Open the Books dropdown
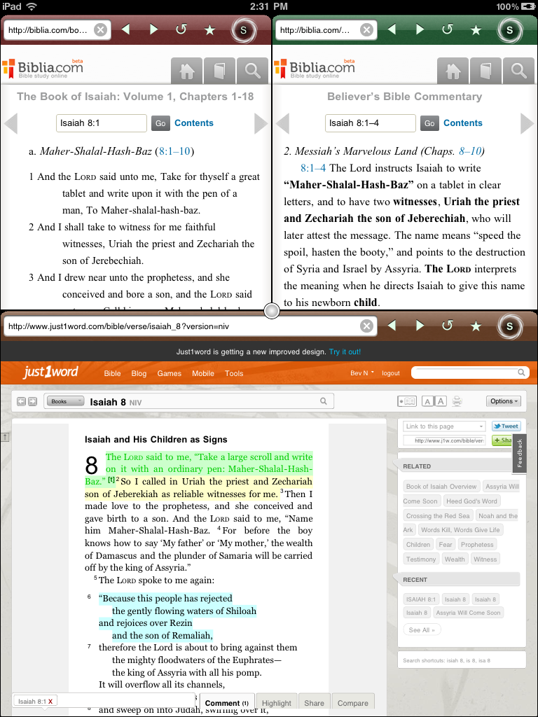The image size is (538, 717). [x=65, y=401]
